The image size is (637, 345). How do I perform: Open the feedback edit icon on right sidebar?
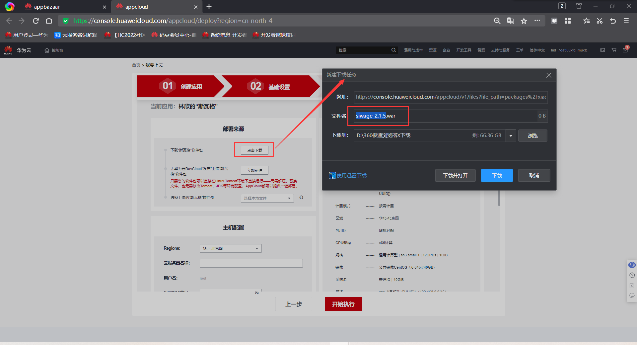pos(632,286)
